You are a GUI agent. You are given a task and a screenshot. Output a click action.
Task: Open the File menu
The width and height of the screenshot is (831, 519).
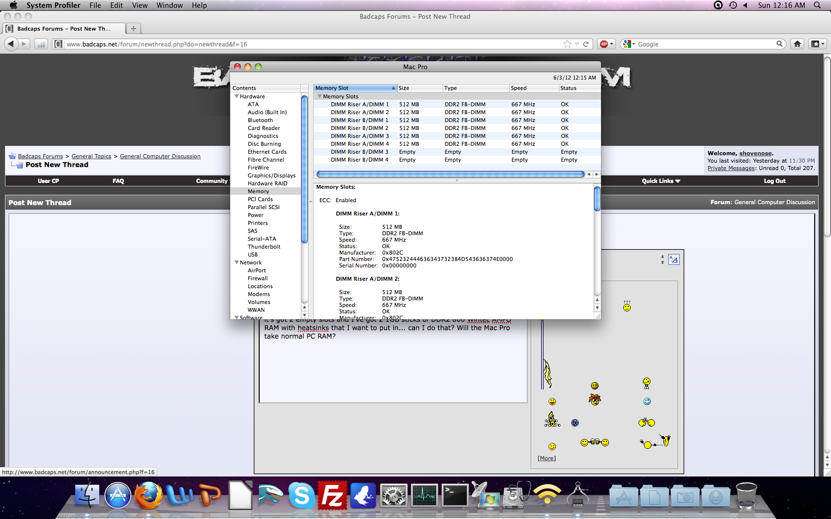coord(95,5)
